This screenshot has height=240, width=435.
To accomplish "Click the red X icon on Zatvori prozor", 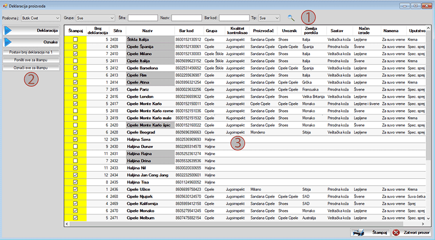I will [x=396, y=232].
